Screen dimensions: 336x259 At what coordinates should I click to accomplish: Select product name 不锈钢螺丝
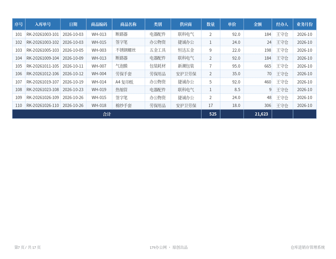click(x=126, y=50)
